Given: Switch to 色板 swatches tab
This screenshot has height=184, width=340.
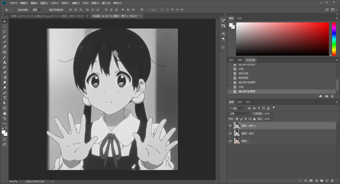Looking at the screenshot, I should coord(239,19).
